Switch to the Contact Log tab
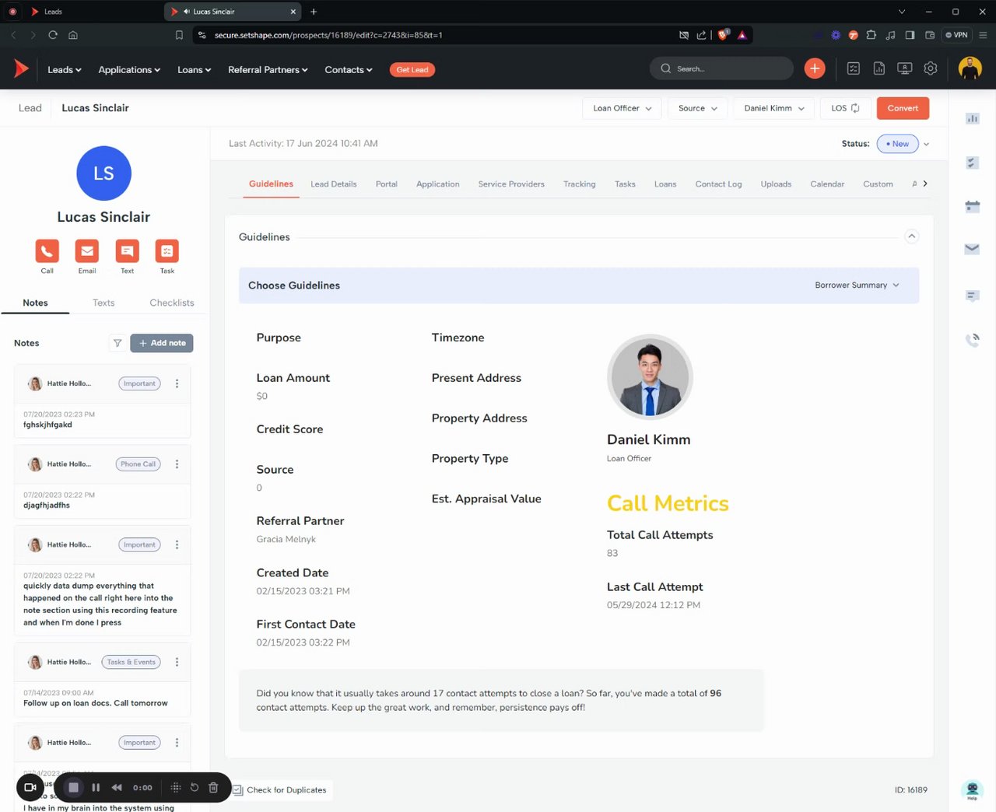The image size is (996, 812). 718,184
